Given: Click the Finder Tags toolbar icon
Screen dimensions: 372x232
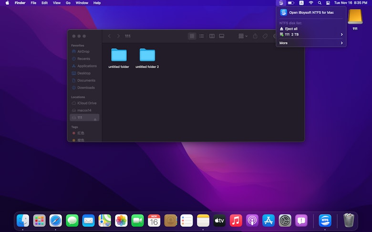Looking at the screenshot, I should (x=265, y=36).
